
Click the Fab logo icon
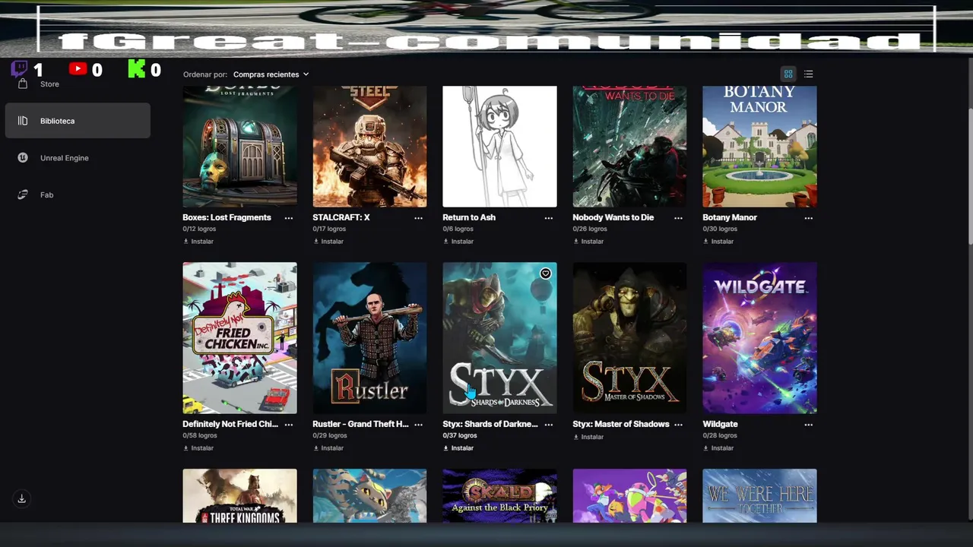[x=23, y=195]
